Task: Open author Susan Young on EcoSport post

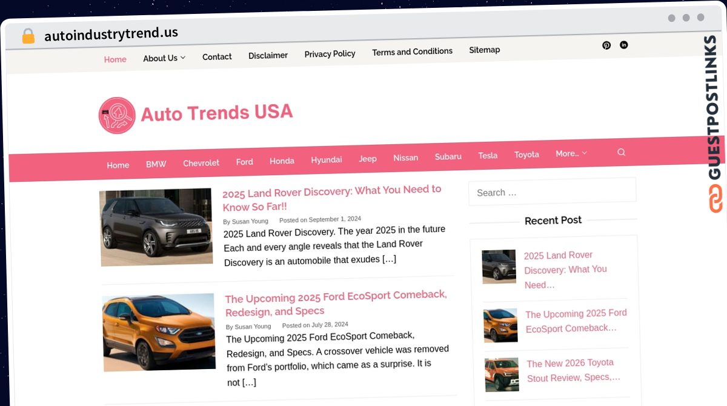Action: [x=253, y=326]
